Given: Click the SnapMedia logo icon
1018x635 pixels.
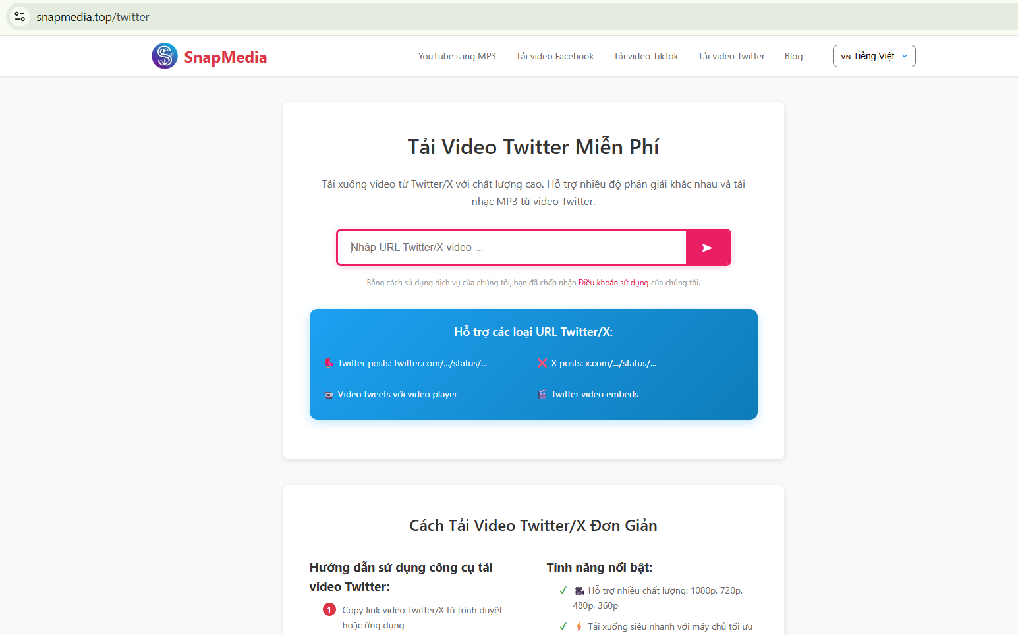Looking at the screenshot, I should pyautogui.click(x=164, y=56).
